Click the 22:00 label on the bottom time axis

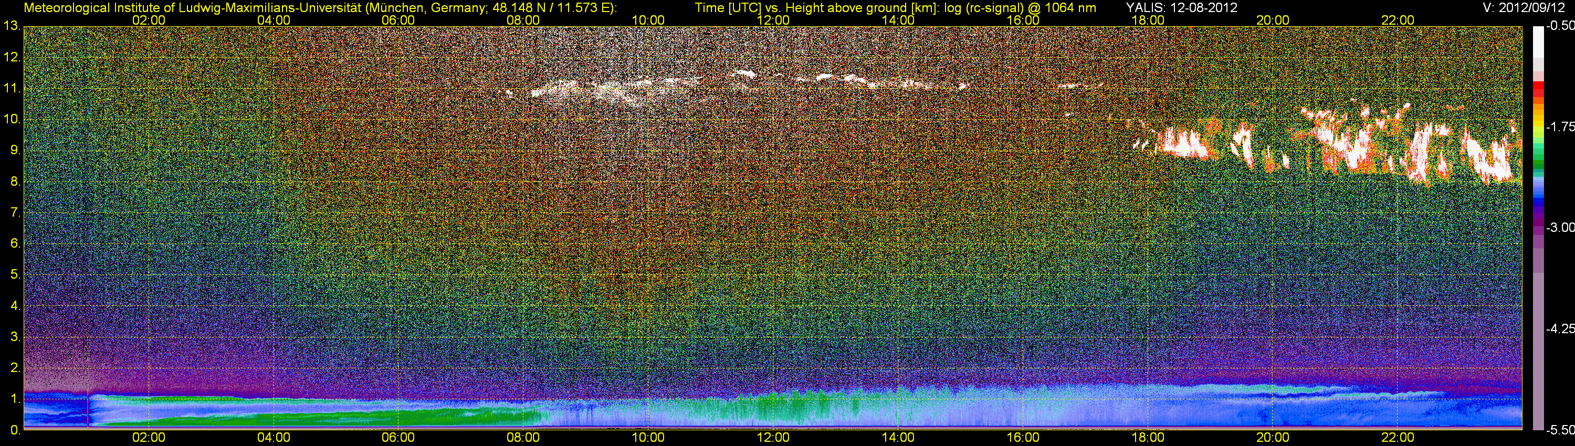[1398, 438]
